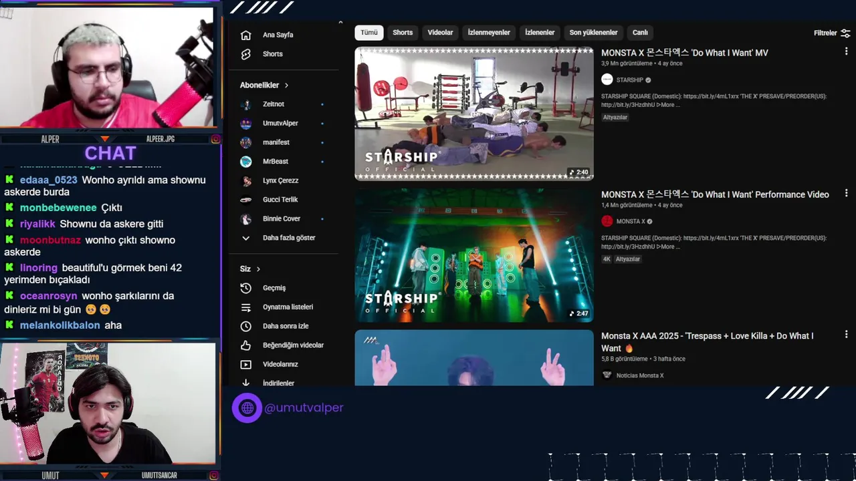Screen dimensions: 856x481
Task: Open Daha sonra izle clock icon
Action: pos(245,326)
